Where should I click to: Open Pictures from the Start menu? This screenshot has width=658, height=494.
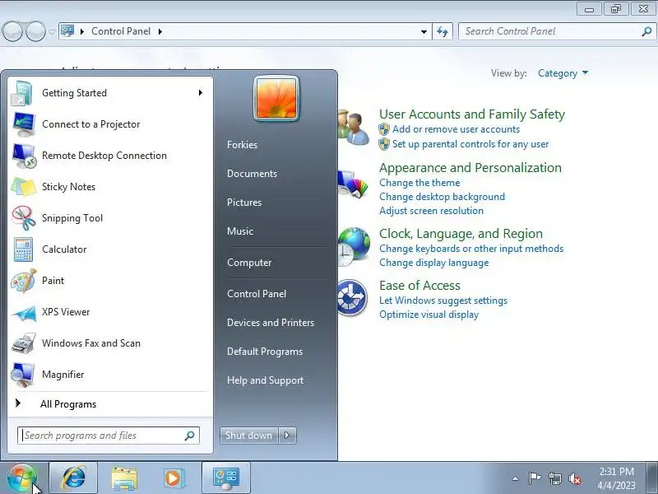click(244, 203)
